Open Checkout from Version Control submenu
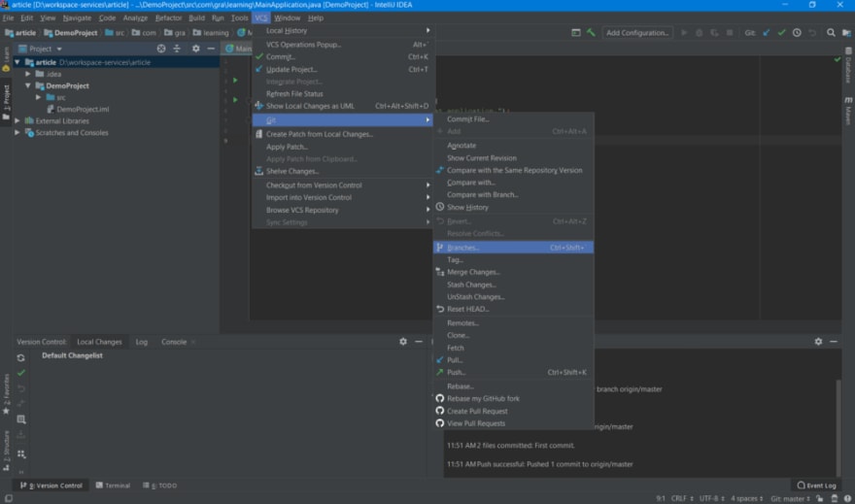 [x=343, y=185]
